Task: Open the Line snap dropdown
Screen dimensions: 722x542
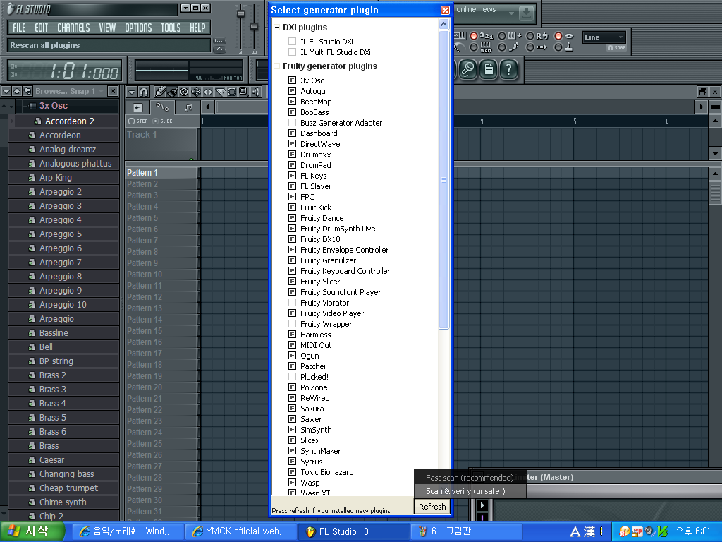Action: pyautogui.click(x=604, y=37)
